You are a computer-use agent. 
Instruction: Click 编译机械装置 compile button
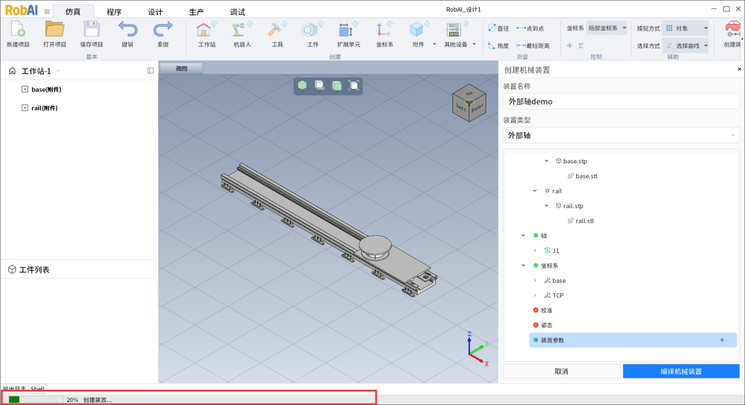tap(681, 371)
